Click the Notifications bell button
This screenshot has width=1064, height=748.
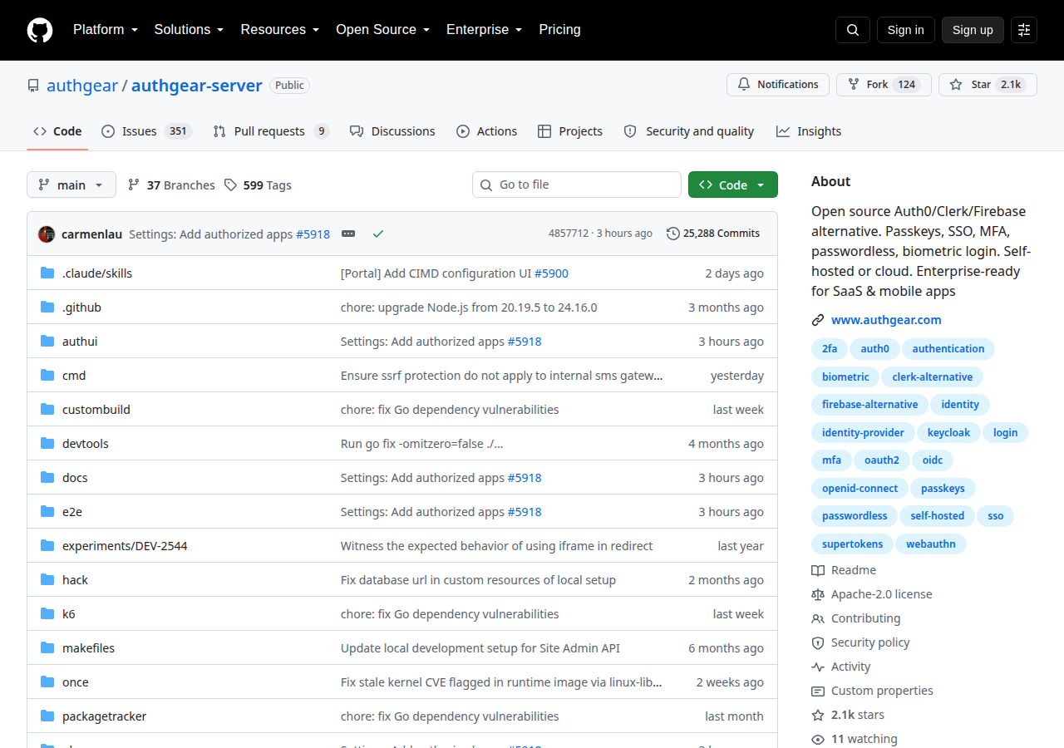tap(778, 85)
